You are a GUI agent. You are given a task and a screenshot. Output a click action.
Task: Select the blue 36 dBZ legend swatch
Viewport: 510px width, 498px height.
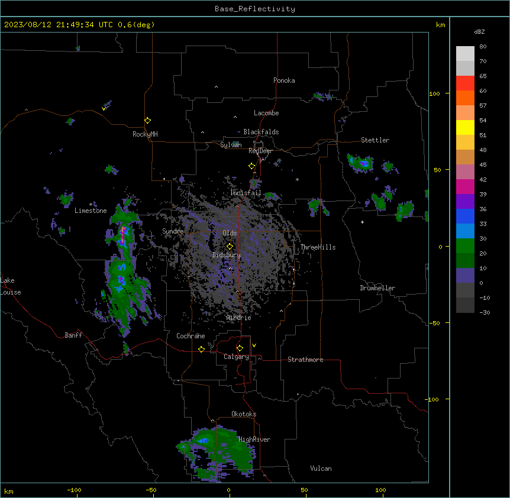(465, 216)
